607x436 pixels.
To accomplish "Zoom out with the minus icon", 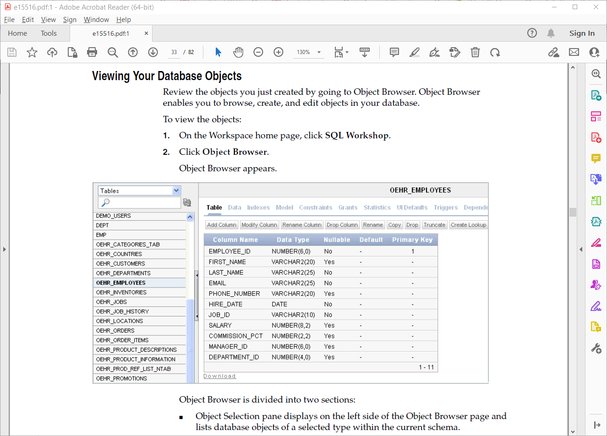I will [x=258, y=52].
